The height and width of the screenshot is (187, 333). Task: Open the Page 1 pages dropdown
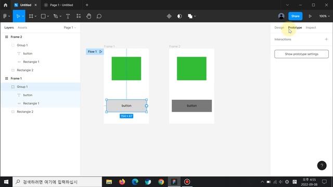[x=70, y=28]
